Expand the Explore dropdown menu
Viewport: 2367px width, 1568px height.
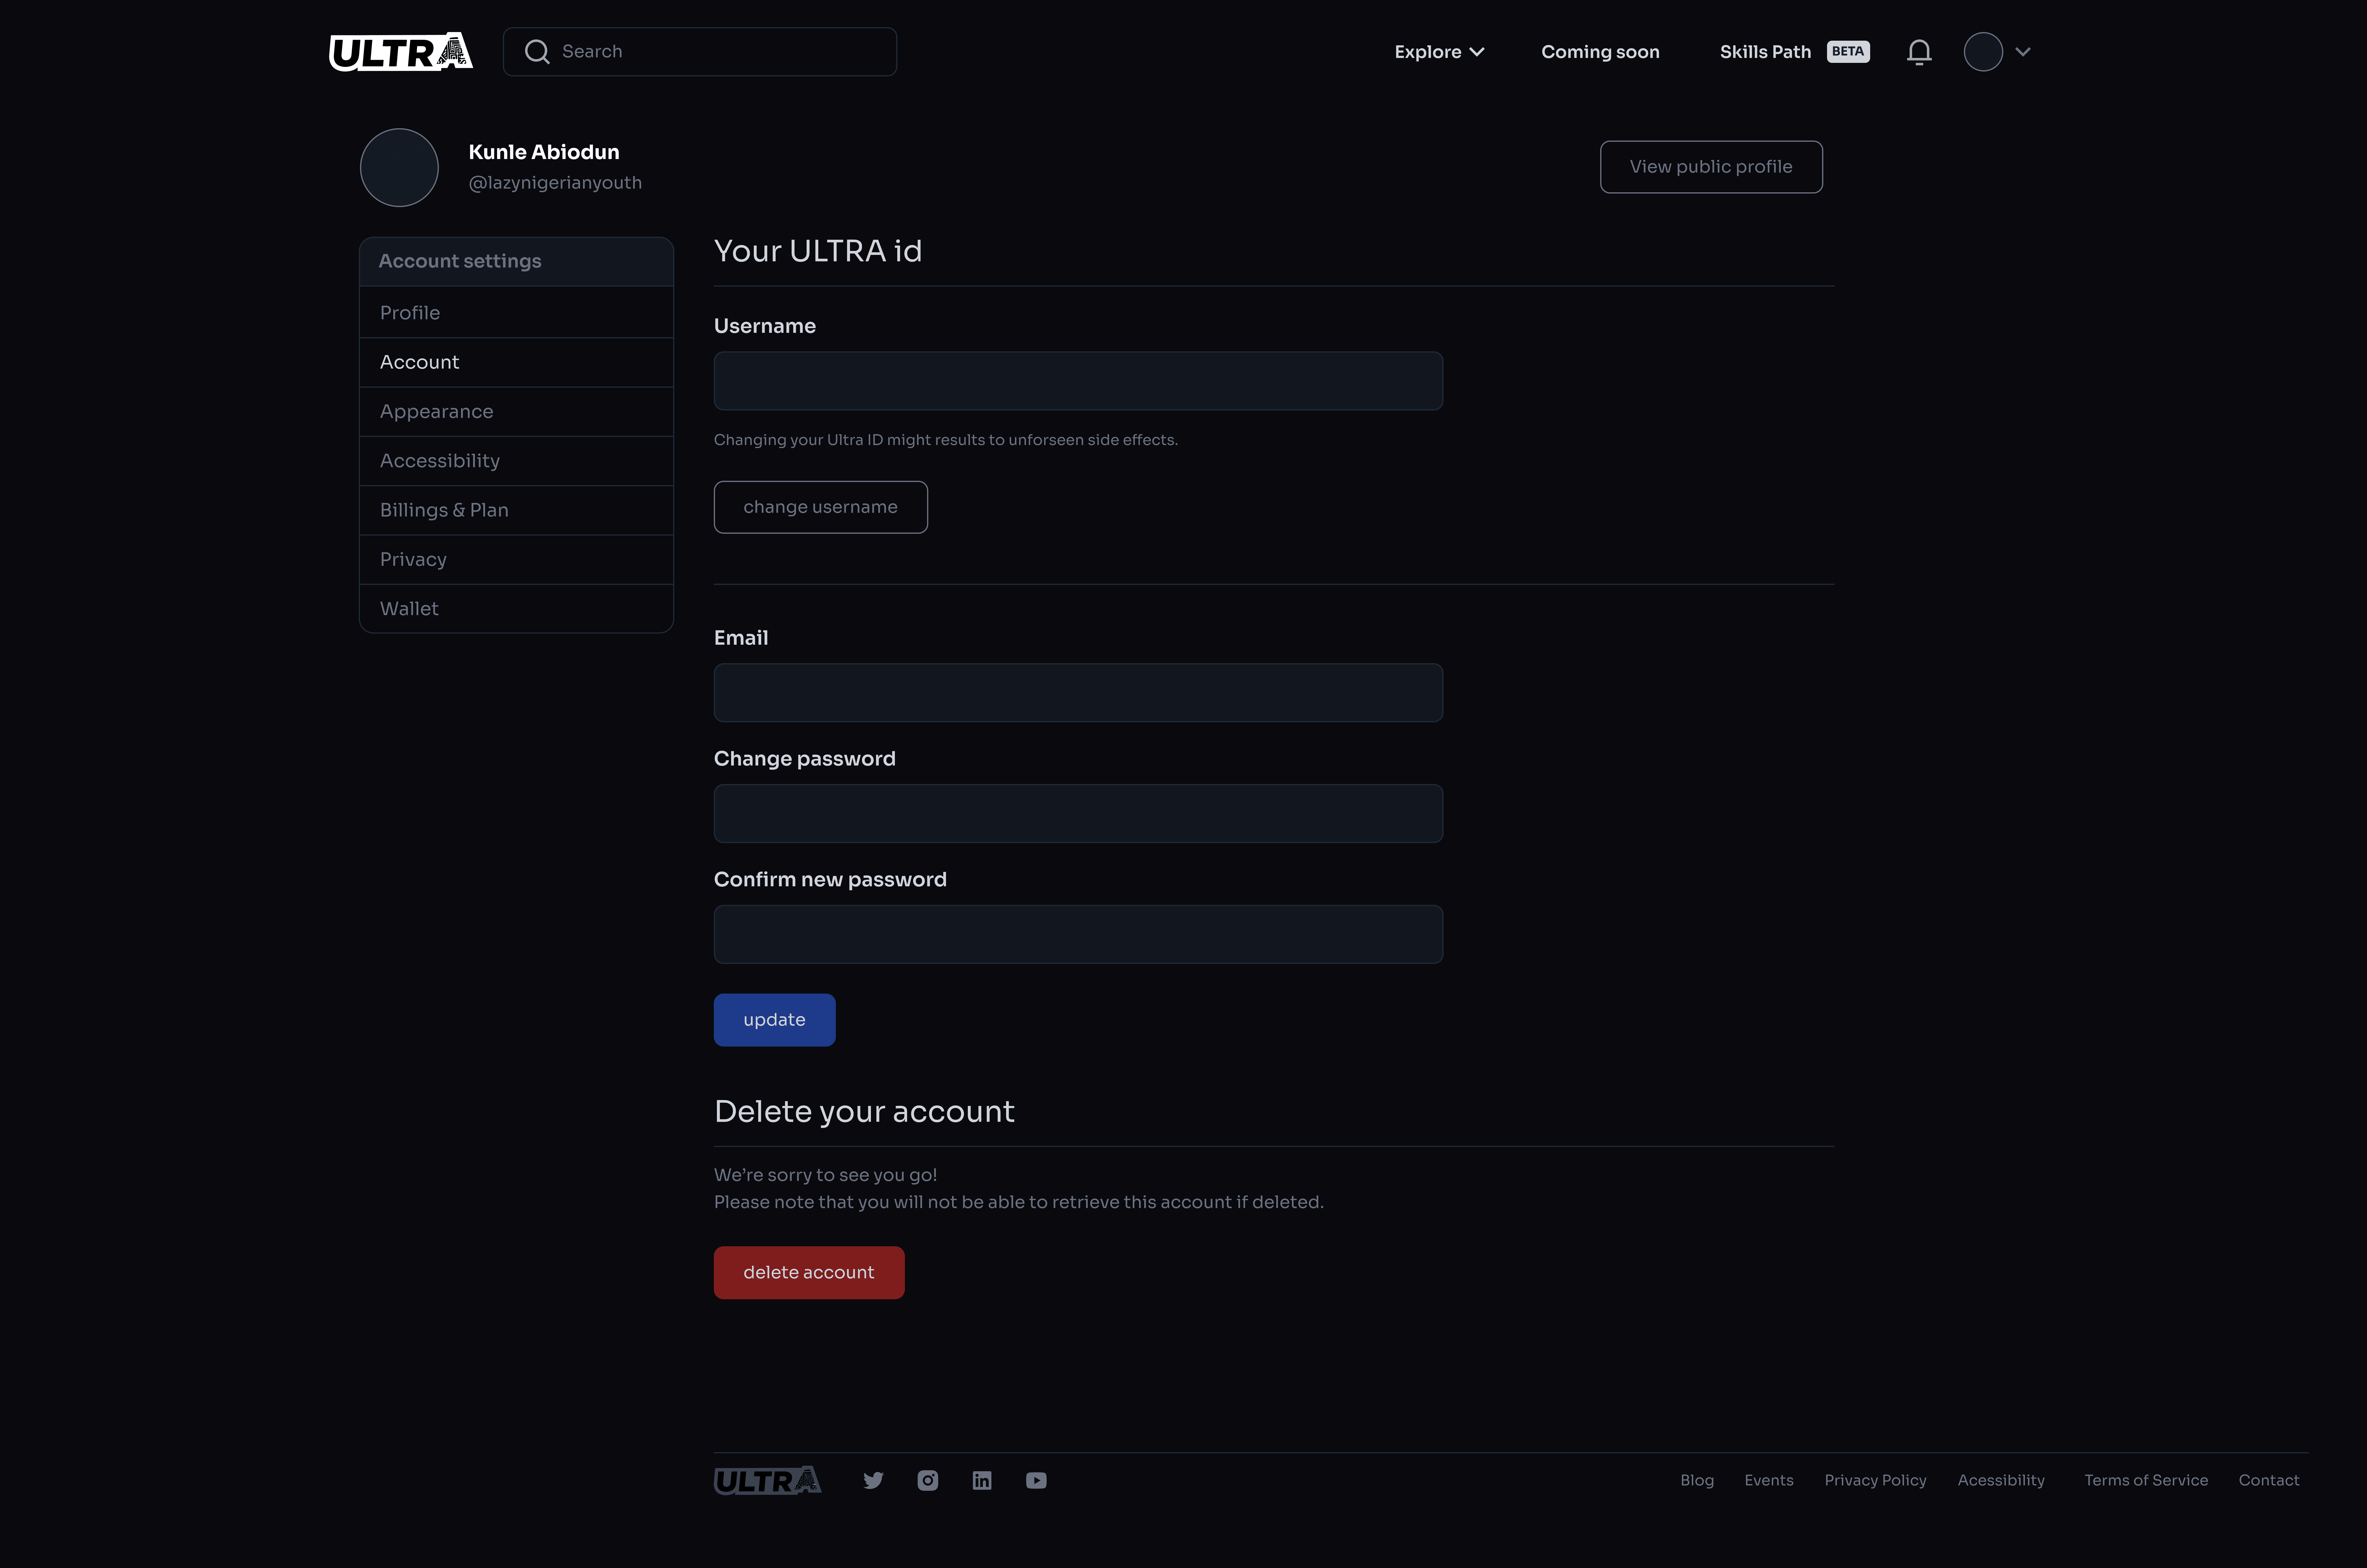pyautogui.click(x=1438, y=52)
